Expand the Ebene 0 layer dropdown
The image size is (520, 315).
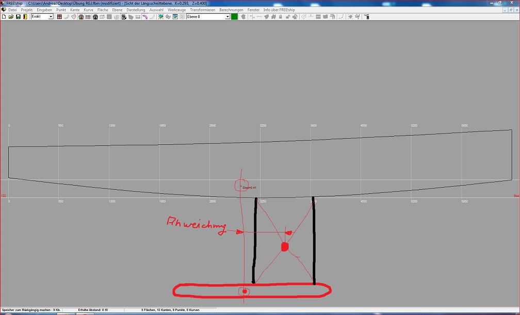pyautogui.click(x=228, y=17)
